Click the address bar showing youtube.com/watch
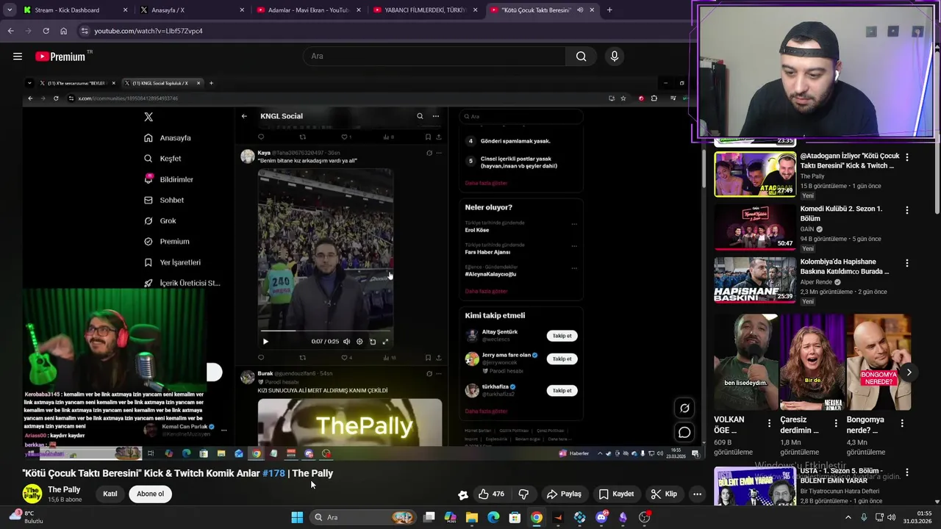The width and height of the screenshot is (941, 529). pos(382,31)
